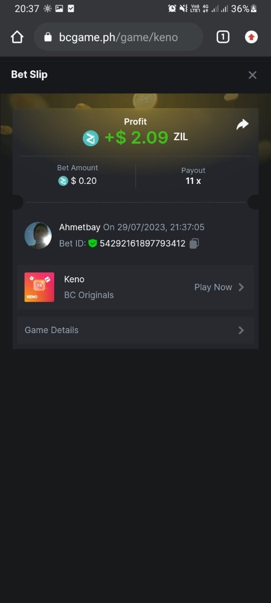The height and width of the screenshot is (603, 271).
Task: Copy the Bet ID with copy icon
Action: 194,243
